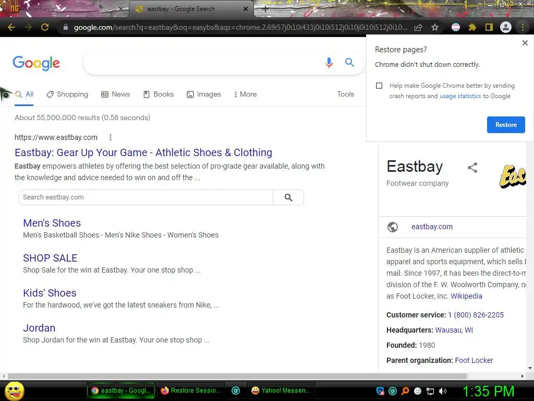The width and height of the screenshot is (534, 401).
Task: Switch to the first browser tab
Action: [65, 9]
